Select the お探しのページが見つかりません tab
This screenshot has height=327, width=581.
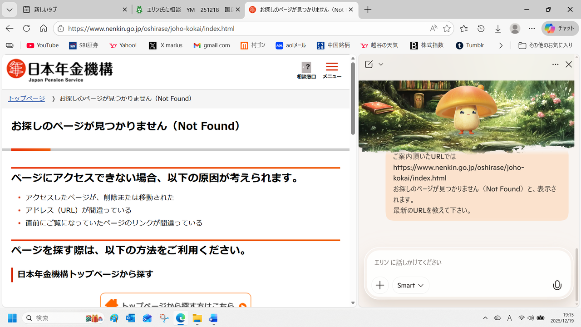tap(302, 10)
